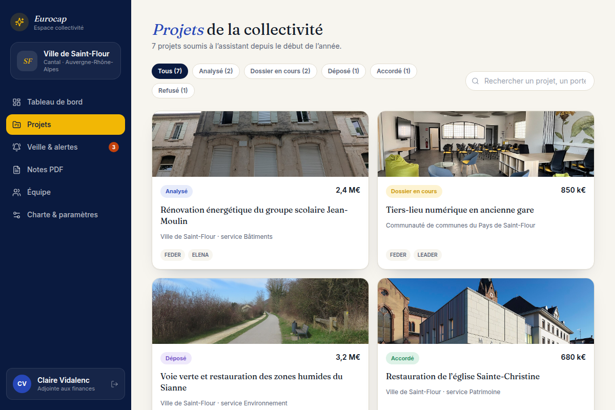
Task: Click the 3,2 M€ amount
Action: click(348, 357)
